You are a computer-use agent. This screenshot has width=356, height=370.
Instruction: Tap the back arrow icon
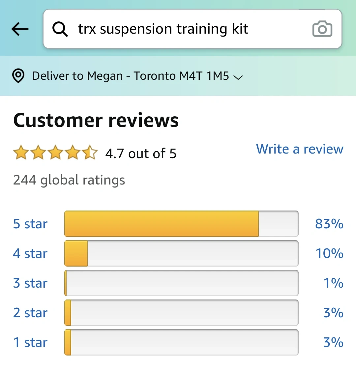coord(20,29)
